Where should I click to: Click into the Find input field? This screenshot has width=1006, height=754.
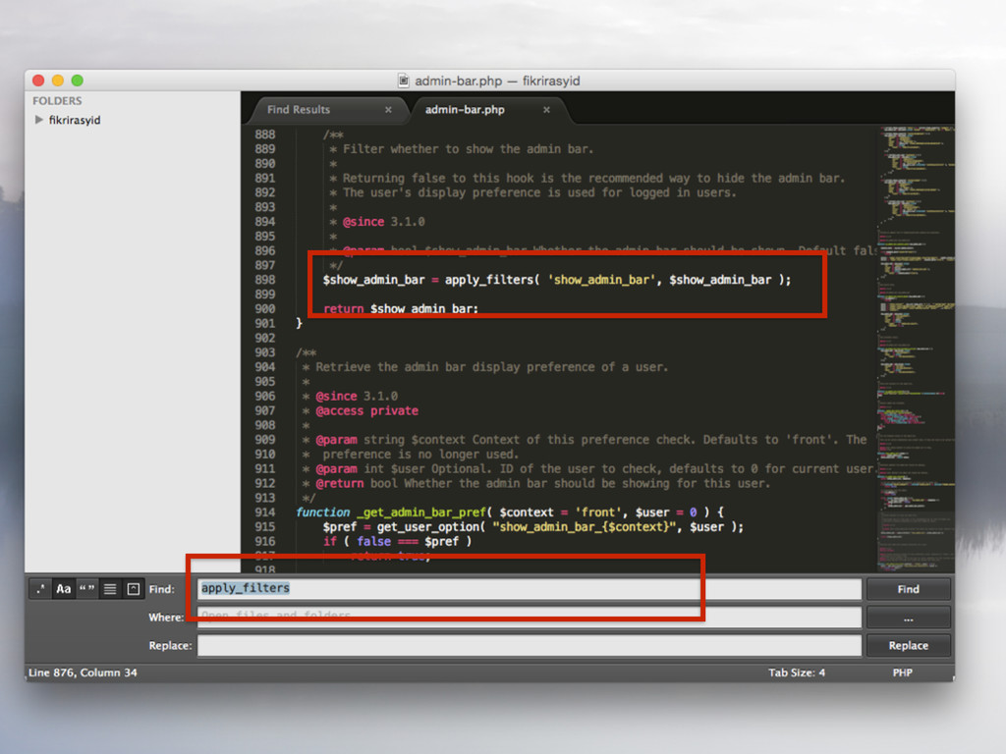pos(530,589)
